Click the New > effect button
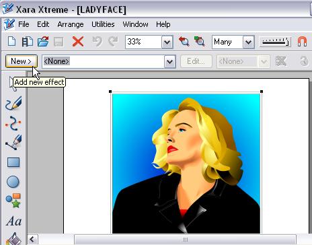Image resolution: width=312 pixels, height=245 pixels. [x=22, y=61]
